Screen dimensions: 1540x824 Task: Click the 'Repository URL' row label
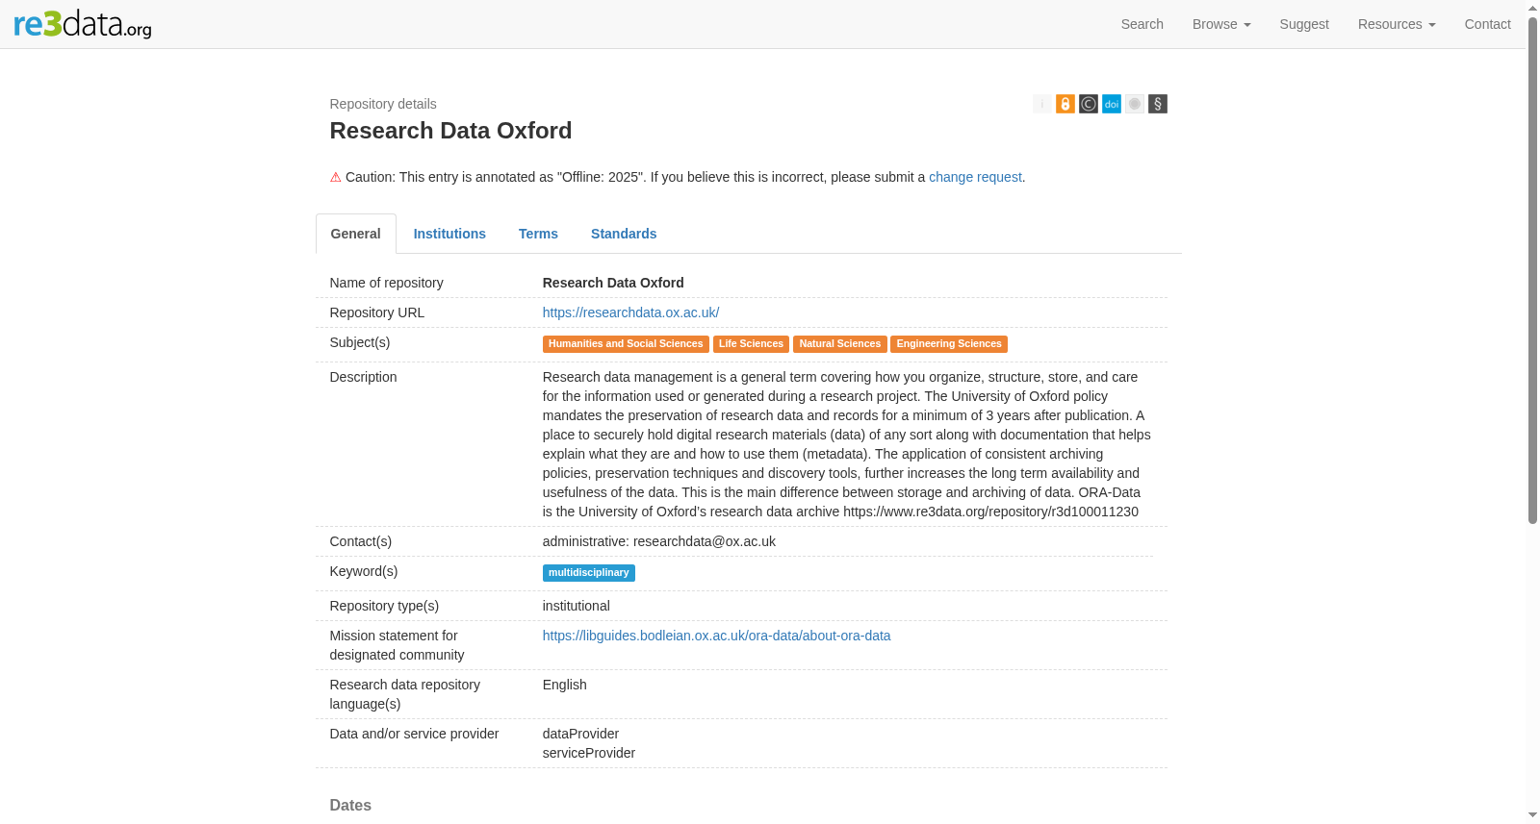pyautogui.click(x=377, y=312)
